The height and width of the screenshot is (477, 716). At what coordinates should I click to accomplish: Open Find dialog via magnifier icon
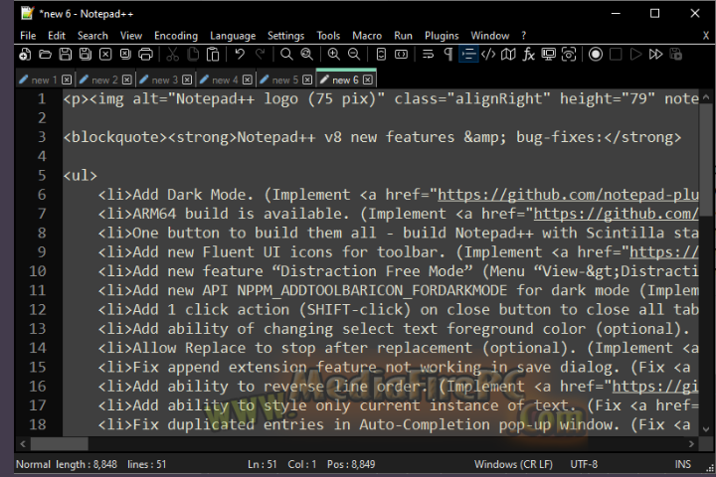(x=286, y=55)
